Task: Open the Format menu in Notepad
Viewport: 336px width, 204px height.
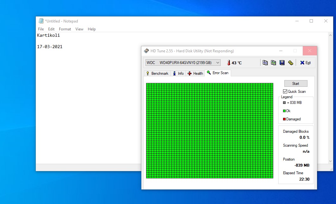Action: (65, 29)
